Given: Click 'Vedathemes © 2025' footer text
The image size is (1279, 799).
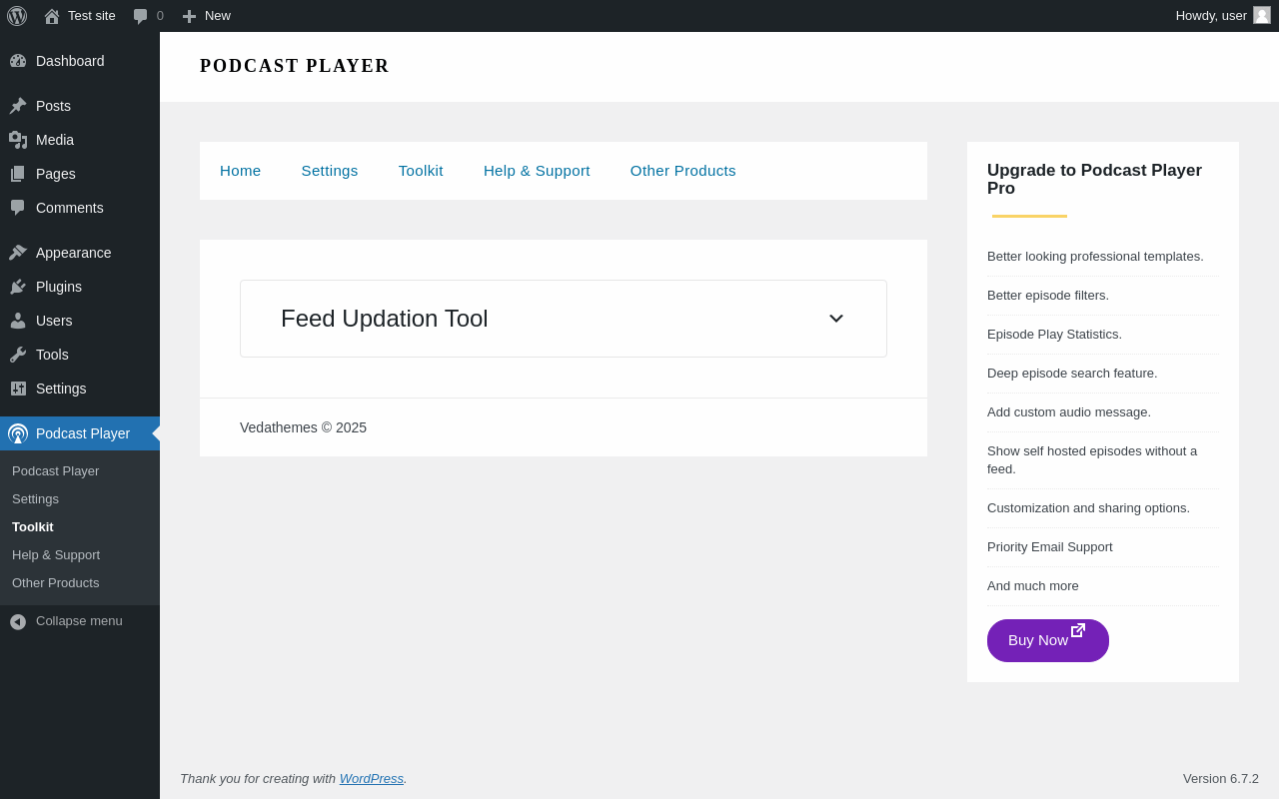Looking at the screenshot, I should tap(303, 427).
